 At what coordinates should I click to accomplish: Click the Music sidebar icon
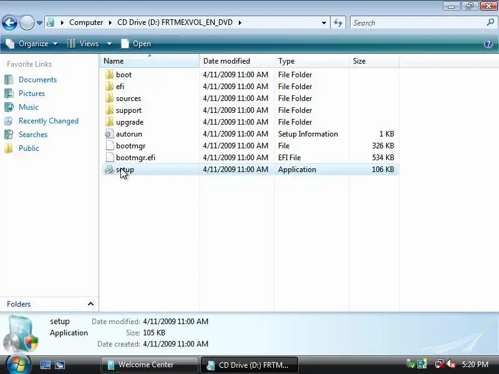click(9, 107)
